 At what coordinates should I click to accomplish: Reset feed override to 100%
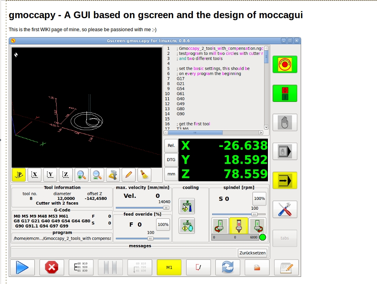tap(163, 225)
